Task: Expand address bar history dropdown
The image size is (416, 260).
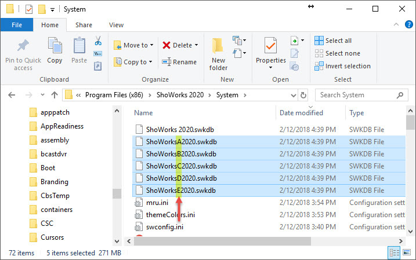Action: tap(293, 95)
